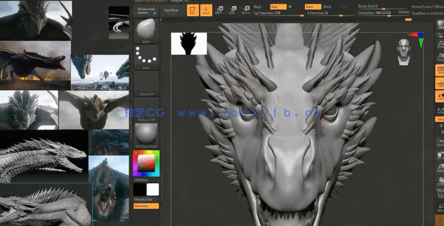The image size is (444, 226).
Task: Toggle the orange XYZ rotation button
Action: (440, 119)
